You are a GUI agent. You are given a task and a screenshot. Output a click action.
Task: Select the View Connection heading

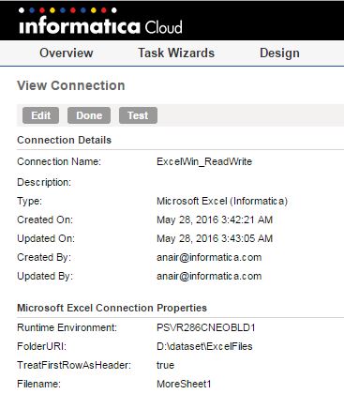71,85
